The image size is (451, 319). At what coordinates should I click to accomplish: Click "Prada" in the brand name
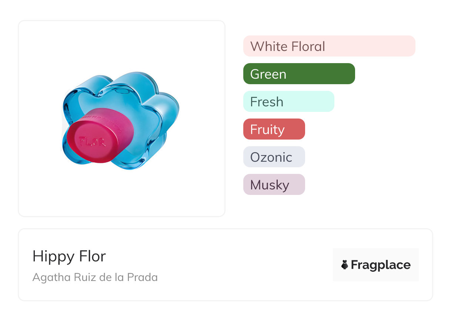[143, 277]
